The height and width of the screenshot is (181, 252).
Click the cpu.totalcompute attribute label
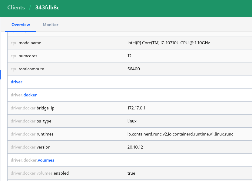(x=27, y=69)
